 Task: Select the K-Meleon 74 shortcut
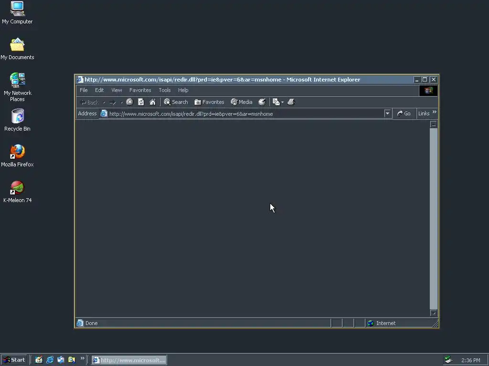coord(17,192)
